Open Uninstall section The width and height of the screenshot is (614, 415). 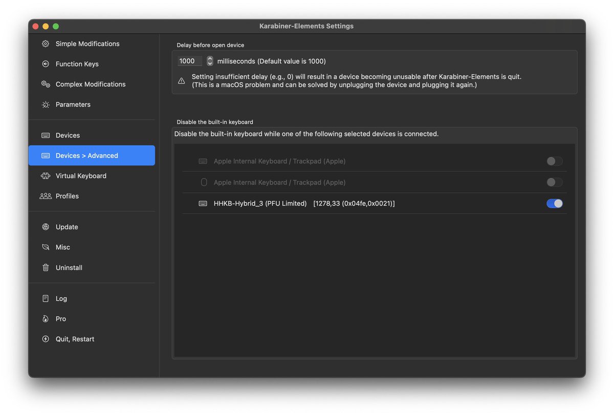click(92, 268)
